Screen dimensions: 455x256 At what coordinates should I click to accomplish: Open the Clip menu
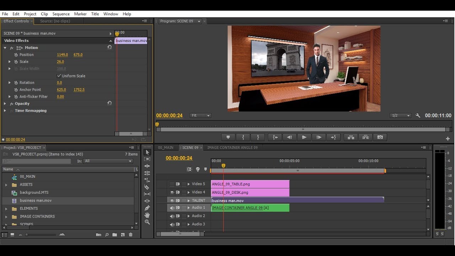[x=44, y=14]
